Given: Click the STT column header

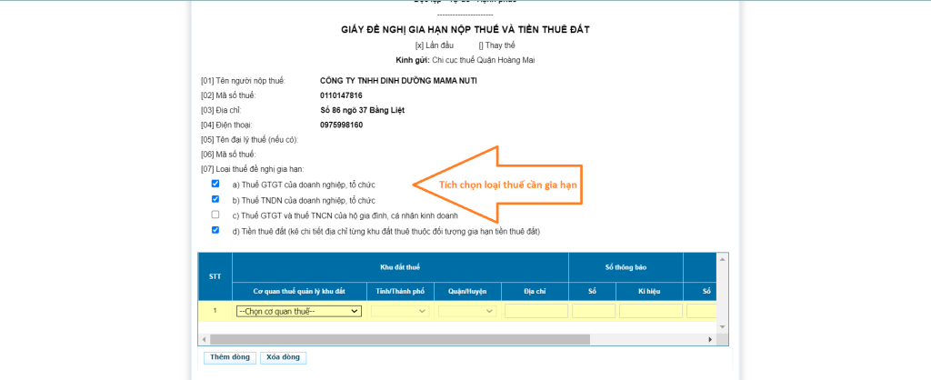Looking at the screenshot, I should 215,276.
